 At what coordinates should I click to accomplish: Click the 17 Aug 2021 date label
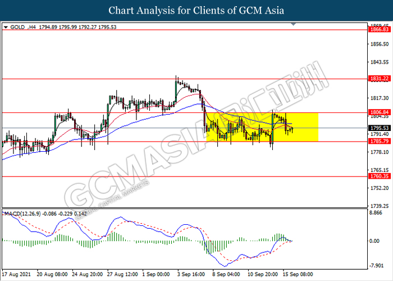pyautogui.click(x=16, y=274)
